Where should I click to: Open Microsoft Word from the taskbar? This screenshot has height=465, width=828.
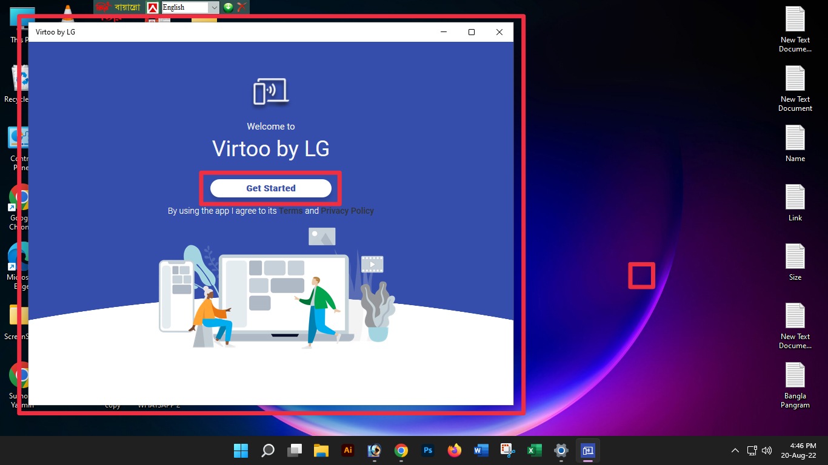[481, 450]
